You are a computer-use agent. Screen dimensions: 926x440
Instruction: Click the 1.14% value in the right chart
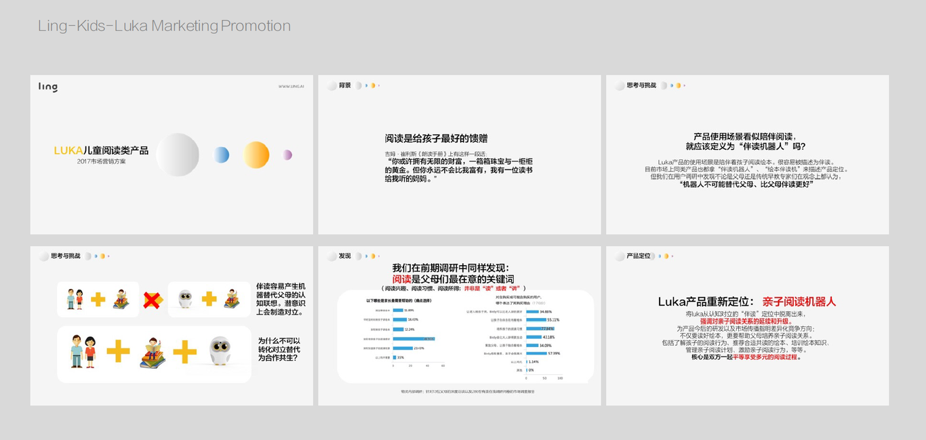534,362
